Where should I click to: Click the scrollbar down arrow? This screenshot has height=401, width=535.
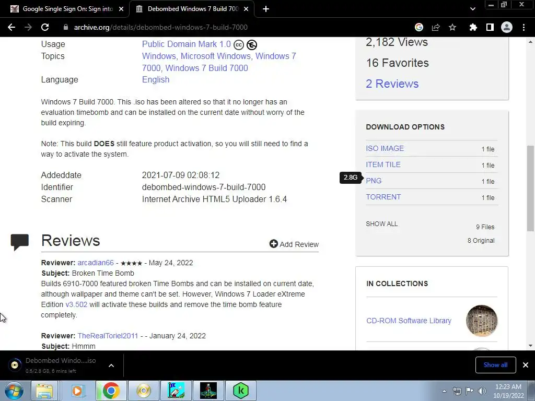pyautogui.click(x=530, y=346)
